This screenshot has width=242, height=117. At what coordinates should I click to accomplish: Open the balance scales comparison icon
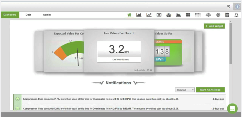click(208, 15)
